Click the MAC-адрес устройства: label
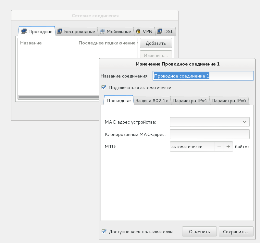 130,122
